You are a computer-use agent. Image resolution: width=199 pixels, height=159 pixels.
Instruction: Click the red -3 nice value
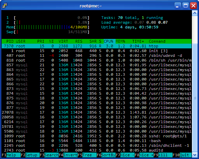[52, 150]
